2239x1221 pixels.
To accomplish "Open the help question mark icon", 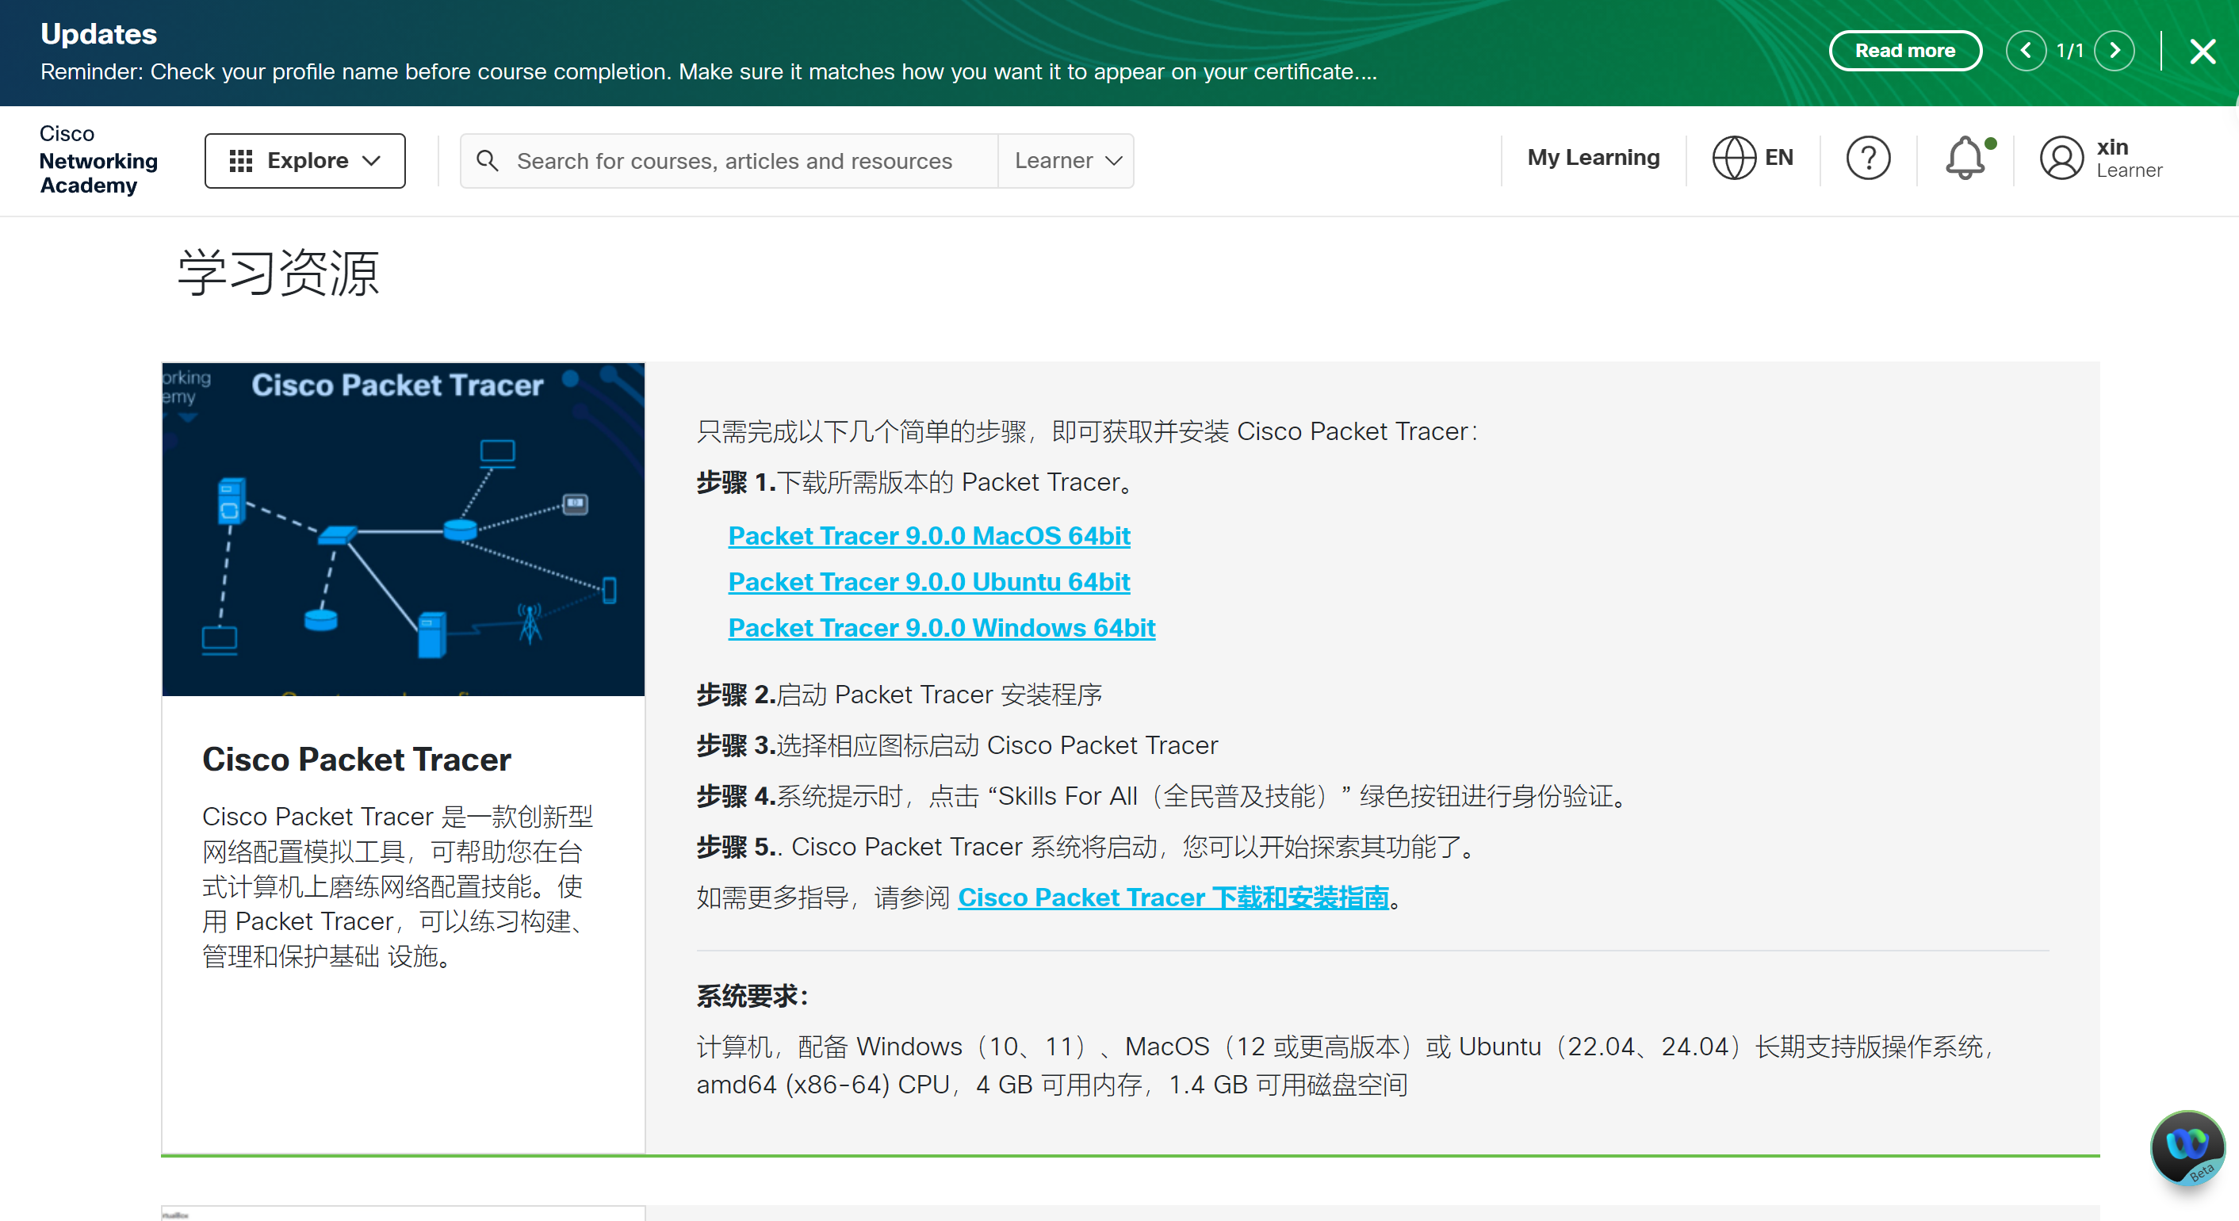I will (1868, 158).
